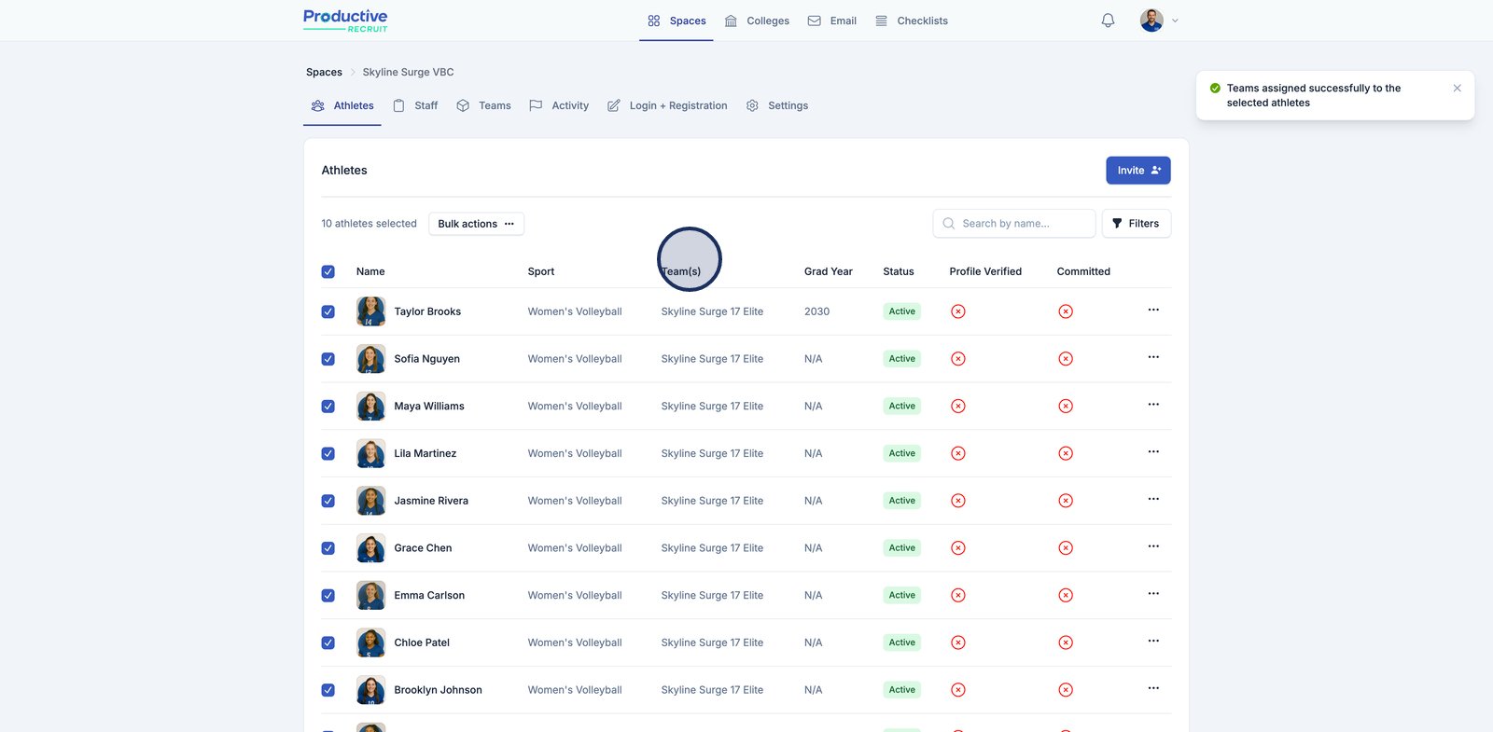This screenshot has width=1493, height=732.
Task: Open the notifications bell icon
Action: 1108,21
